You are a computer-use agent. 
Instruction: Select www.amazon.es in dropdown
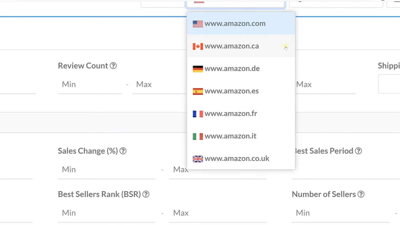coord(231,91)
